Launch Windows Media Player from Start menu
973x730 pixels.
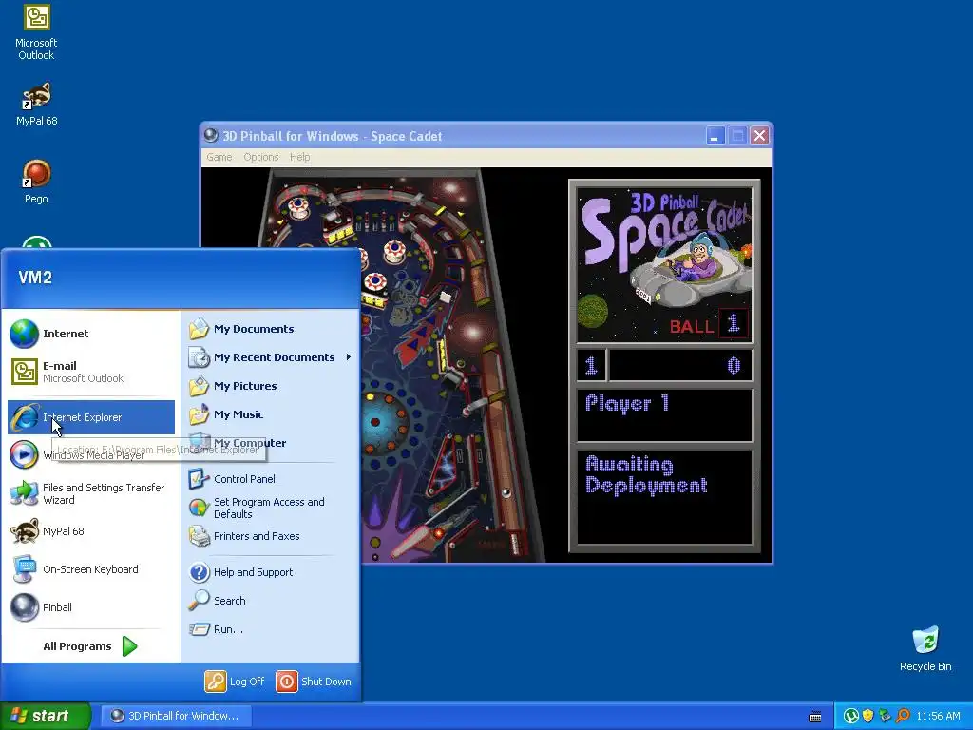click(91, 455)
